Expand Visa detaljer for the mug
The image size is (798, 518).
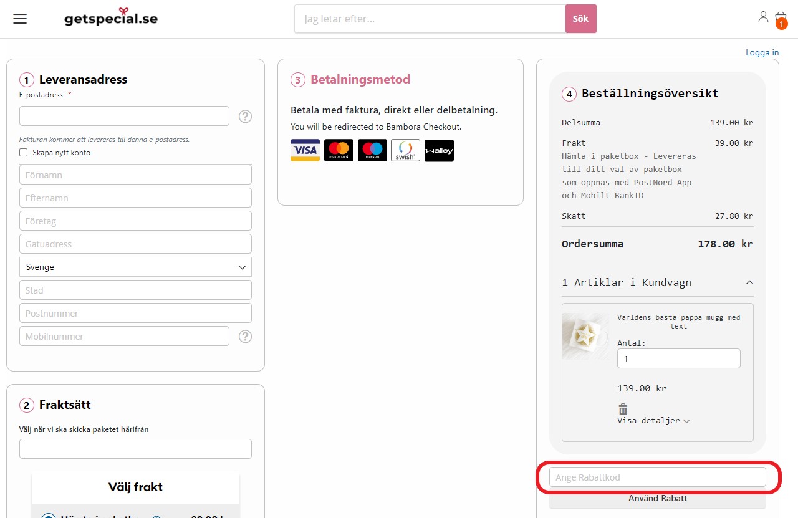[x=653, y=421]
